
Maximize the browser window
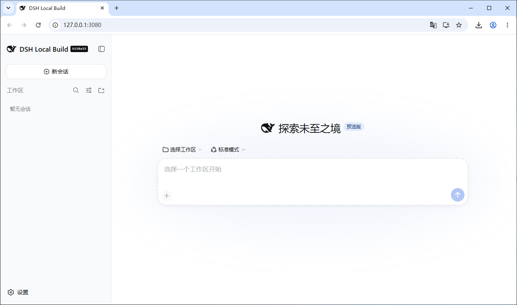pyautogui.click(x=489, y=8)
